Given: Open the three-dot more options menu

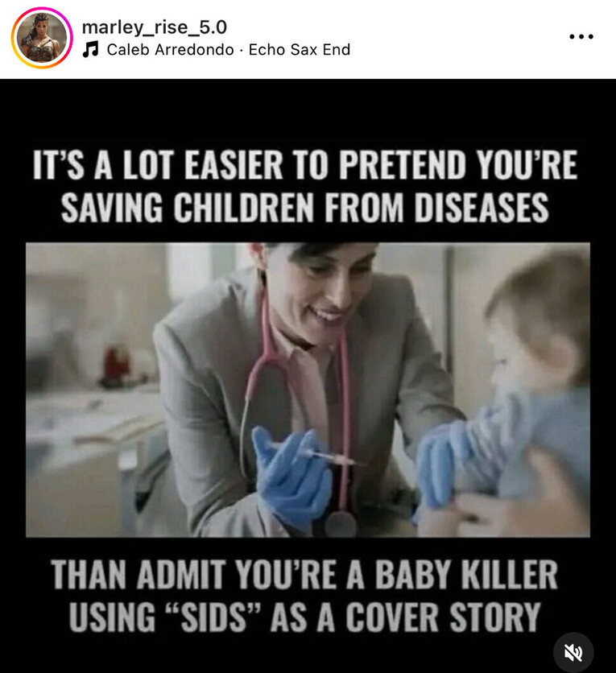Looking at the screenshot, I should [581, 36].
